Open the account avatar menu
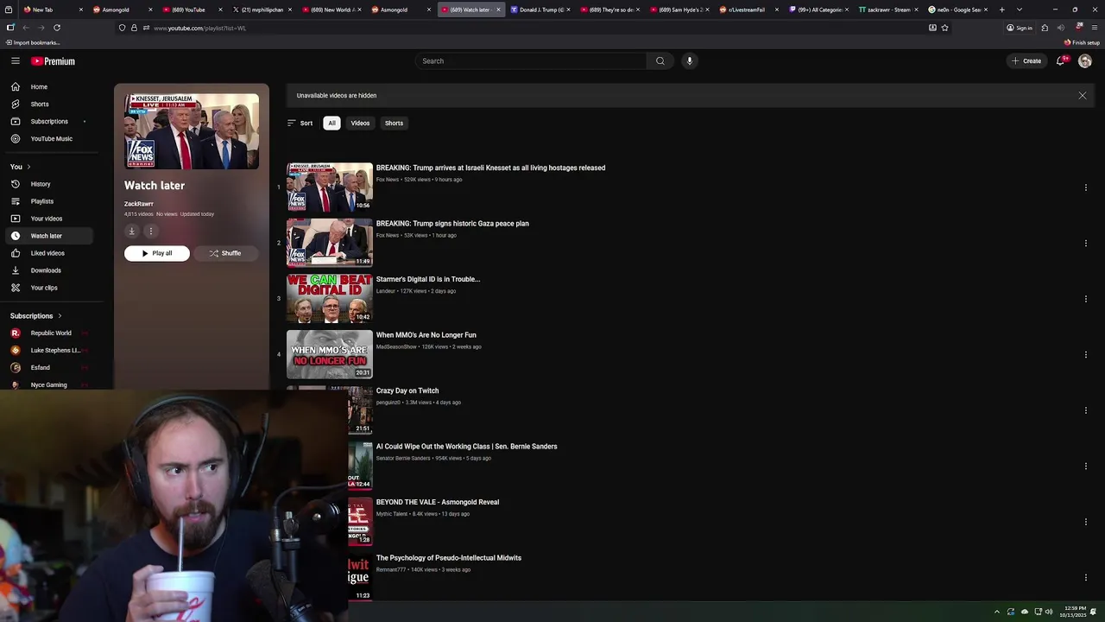Image resolution: width=1105 pixels, height=622 pixels. 1085,60
